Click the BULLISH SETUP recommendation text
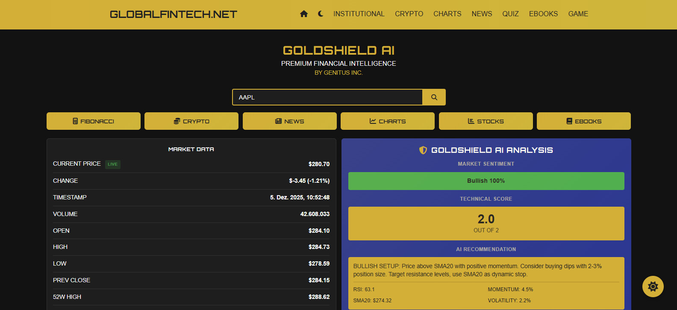 (477, 270)
